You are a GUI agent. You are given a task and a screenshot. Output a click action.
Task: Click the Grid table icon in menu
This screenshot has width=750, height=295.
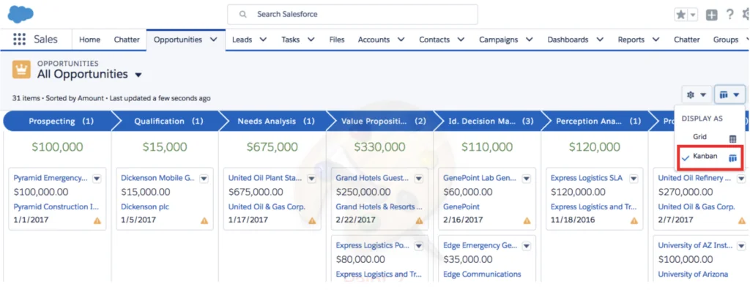[732, 139]
